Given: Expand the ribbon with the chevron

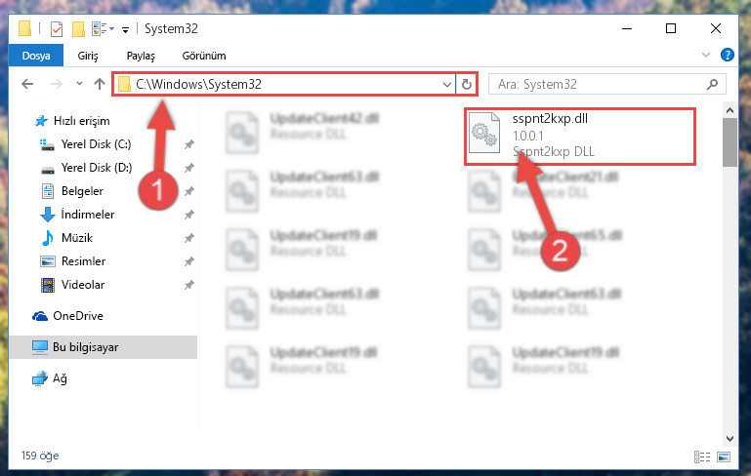Looking at the screenshot, I should click(705, 55).
